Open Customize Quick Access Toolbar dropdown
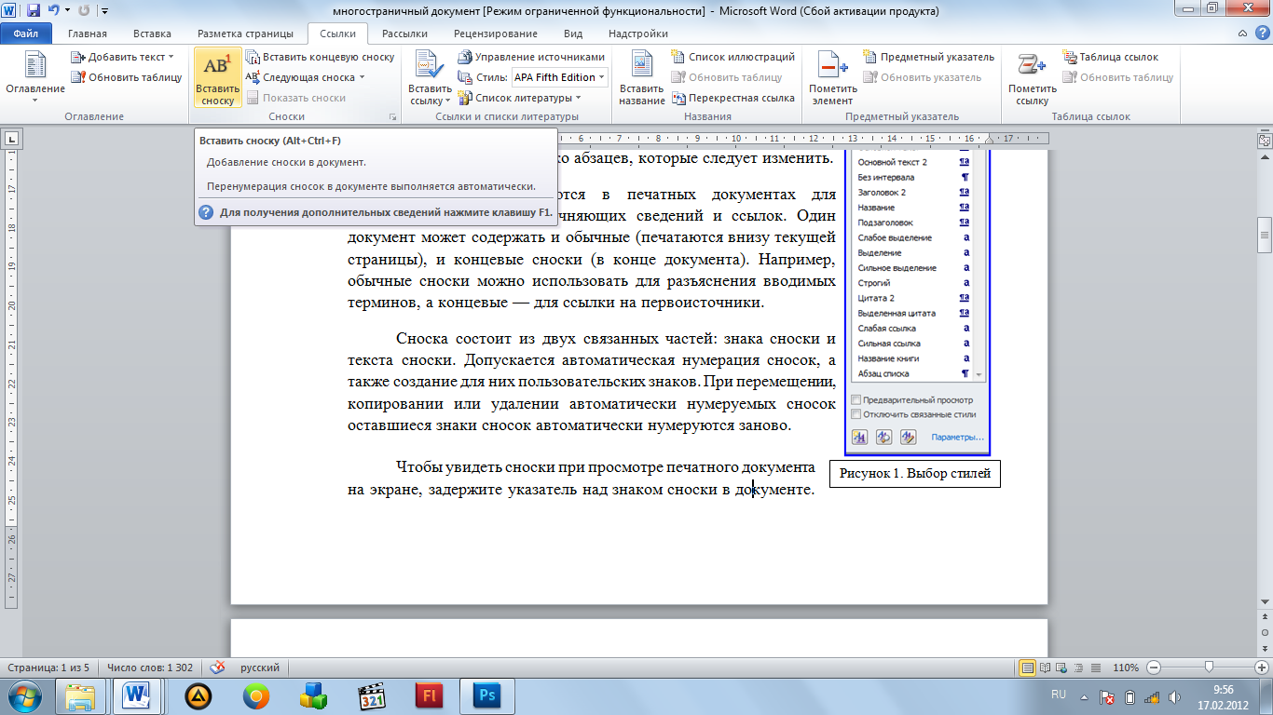 tap(103, 11)
